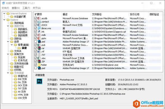Collapse the 背景(桌面) tree node
The height and width of the screenshot is (109, 165).
12,45
